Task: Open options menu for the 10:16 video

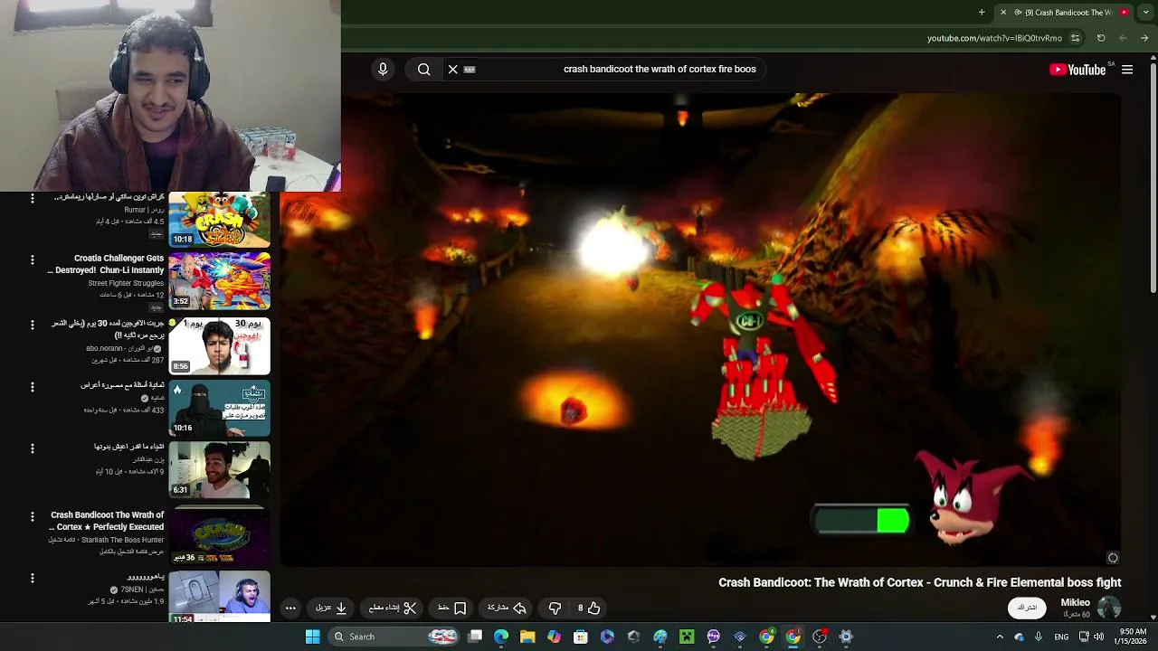Action: 33,387
